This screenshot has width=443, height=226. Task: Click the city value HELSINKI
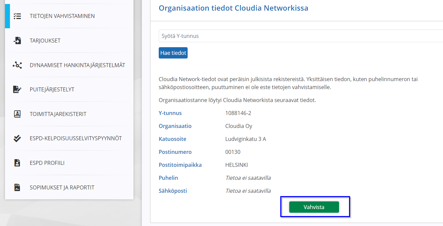tap(236, 165)
